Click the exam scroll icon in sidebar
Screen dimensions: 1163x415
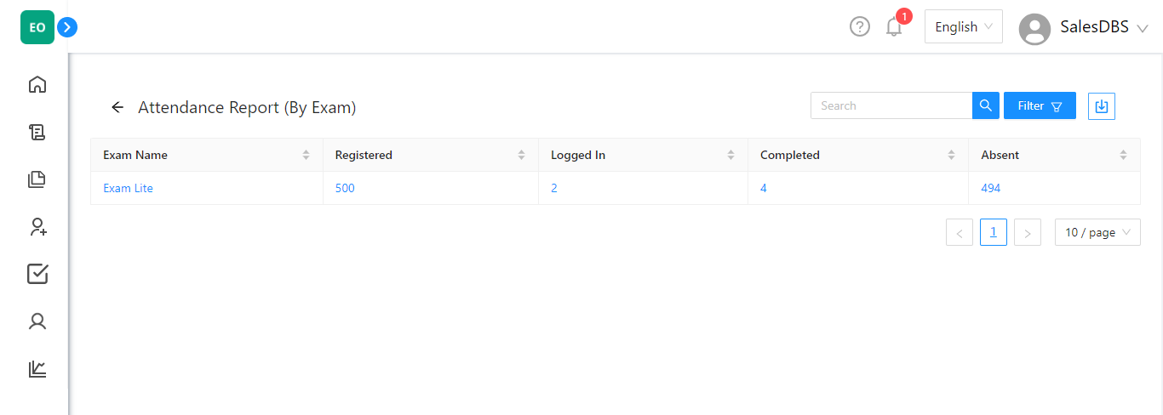tap(37, 132)
